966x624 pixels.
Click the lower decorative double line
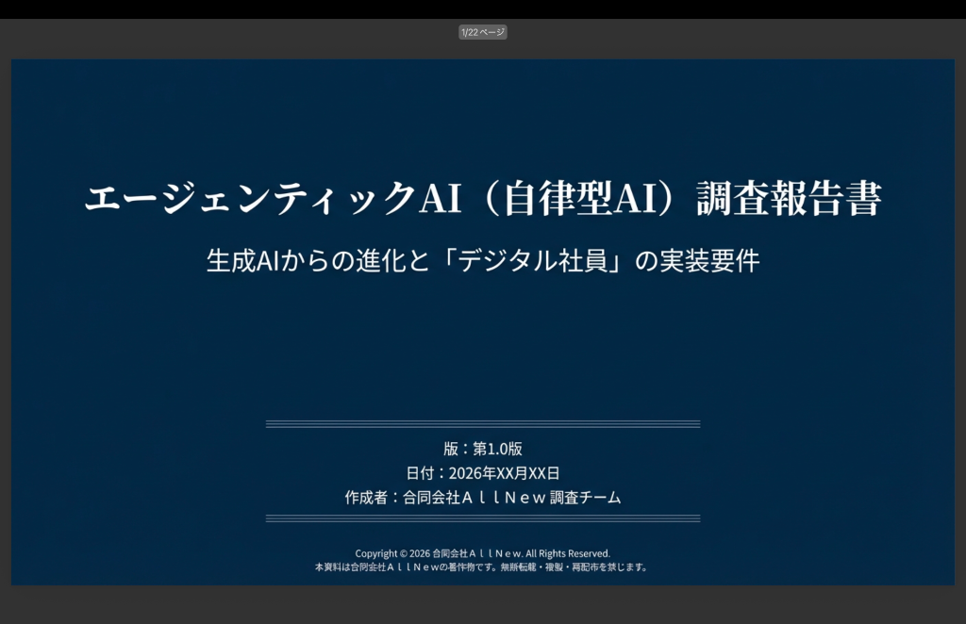click(x=482, y=518)
